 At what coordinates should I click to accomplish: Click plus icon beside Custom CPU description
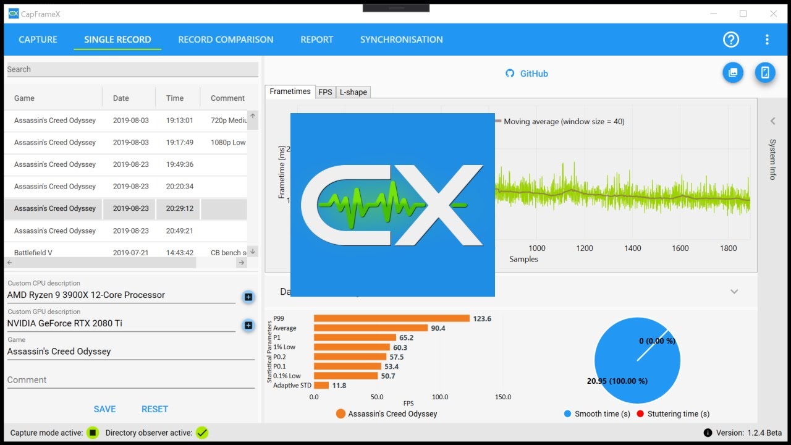click(248, 297)
